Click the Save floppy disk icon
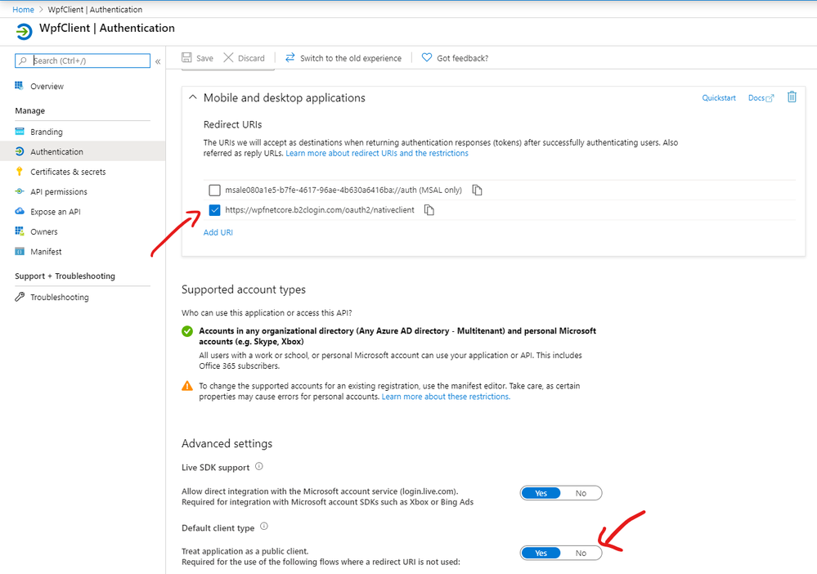This screenshot has height=574, width=817. click(186, 58)
